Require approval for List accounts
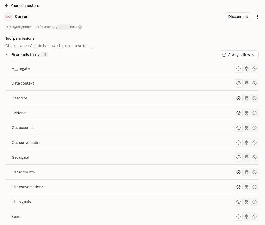This screenshot has height=225, width=265. 247,172
